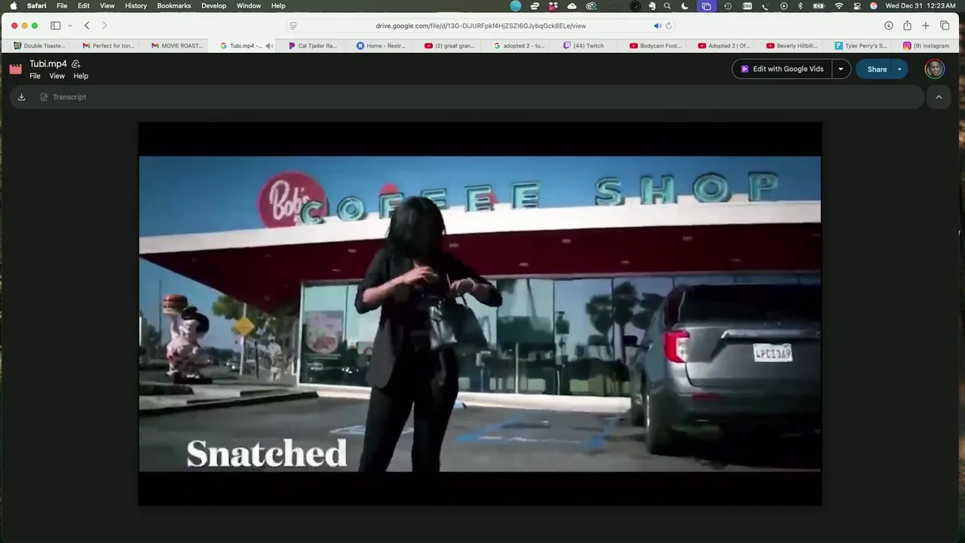The width and height of the screenshot is (965, 543).
Task: Go forward with Safari's forward arrow
Action: click(104, 26)
